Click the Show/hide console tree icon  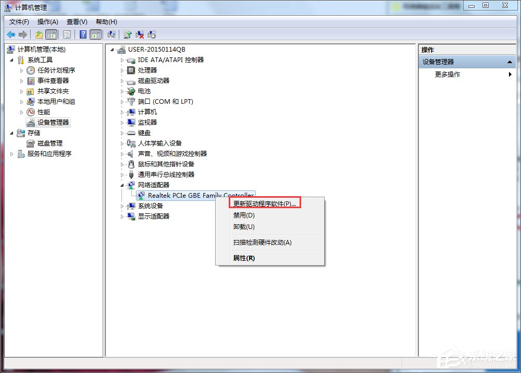pos(51,34)
